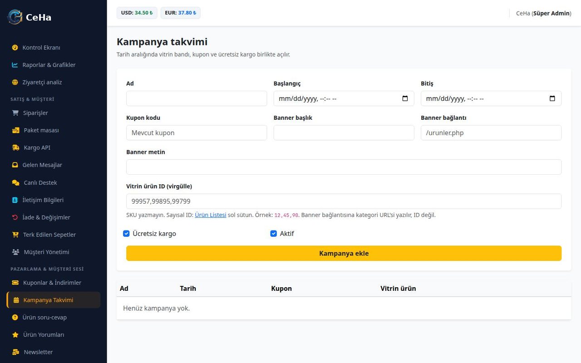Click the CeHa logo icon

point(15,17)
